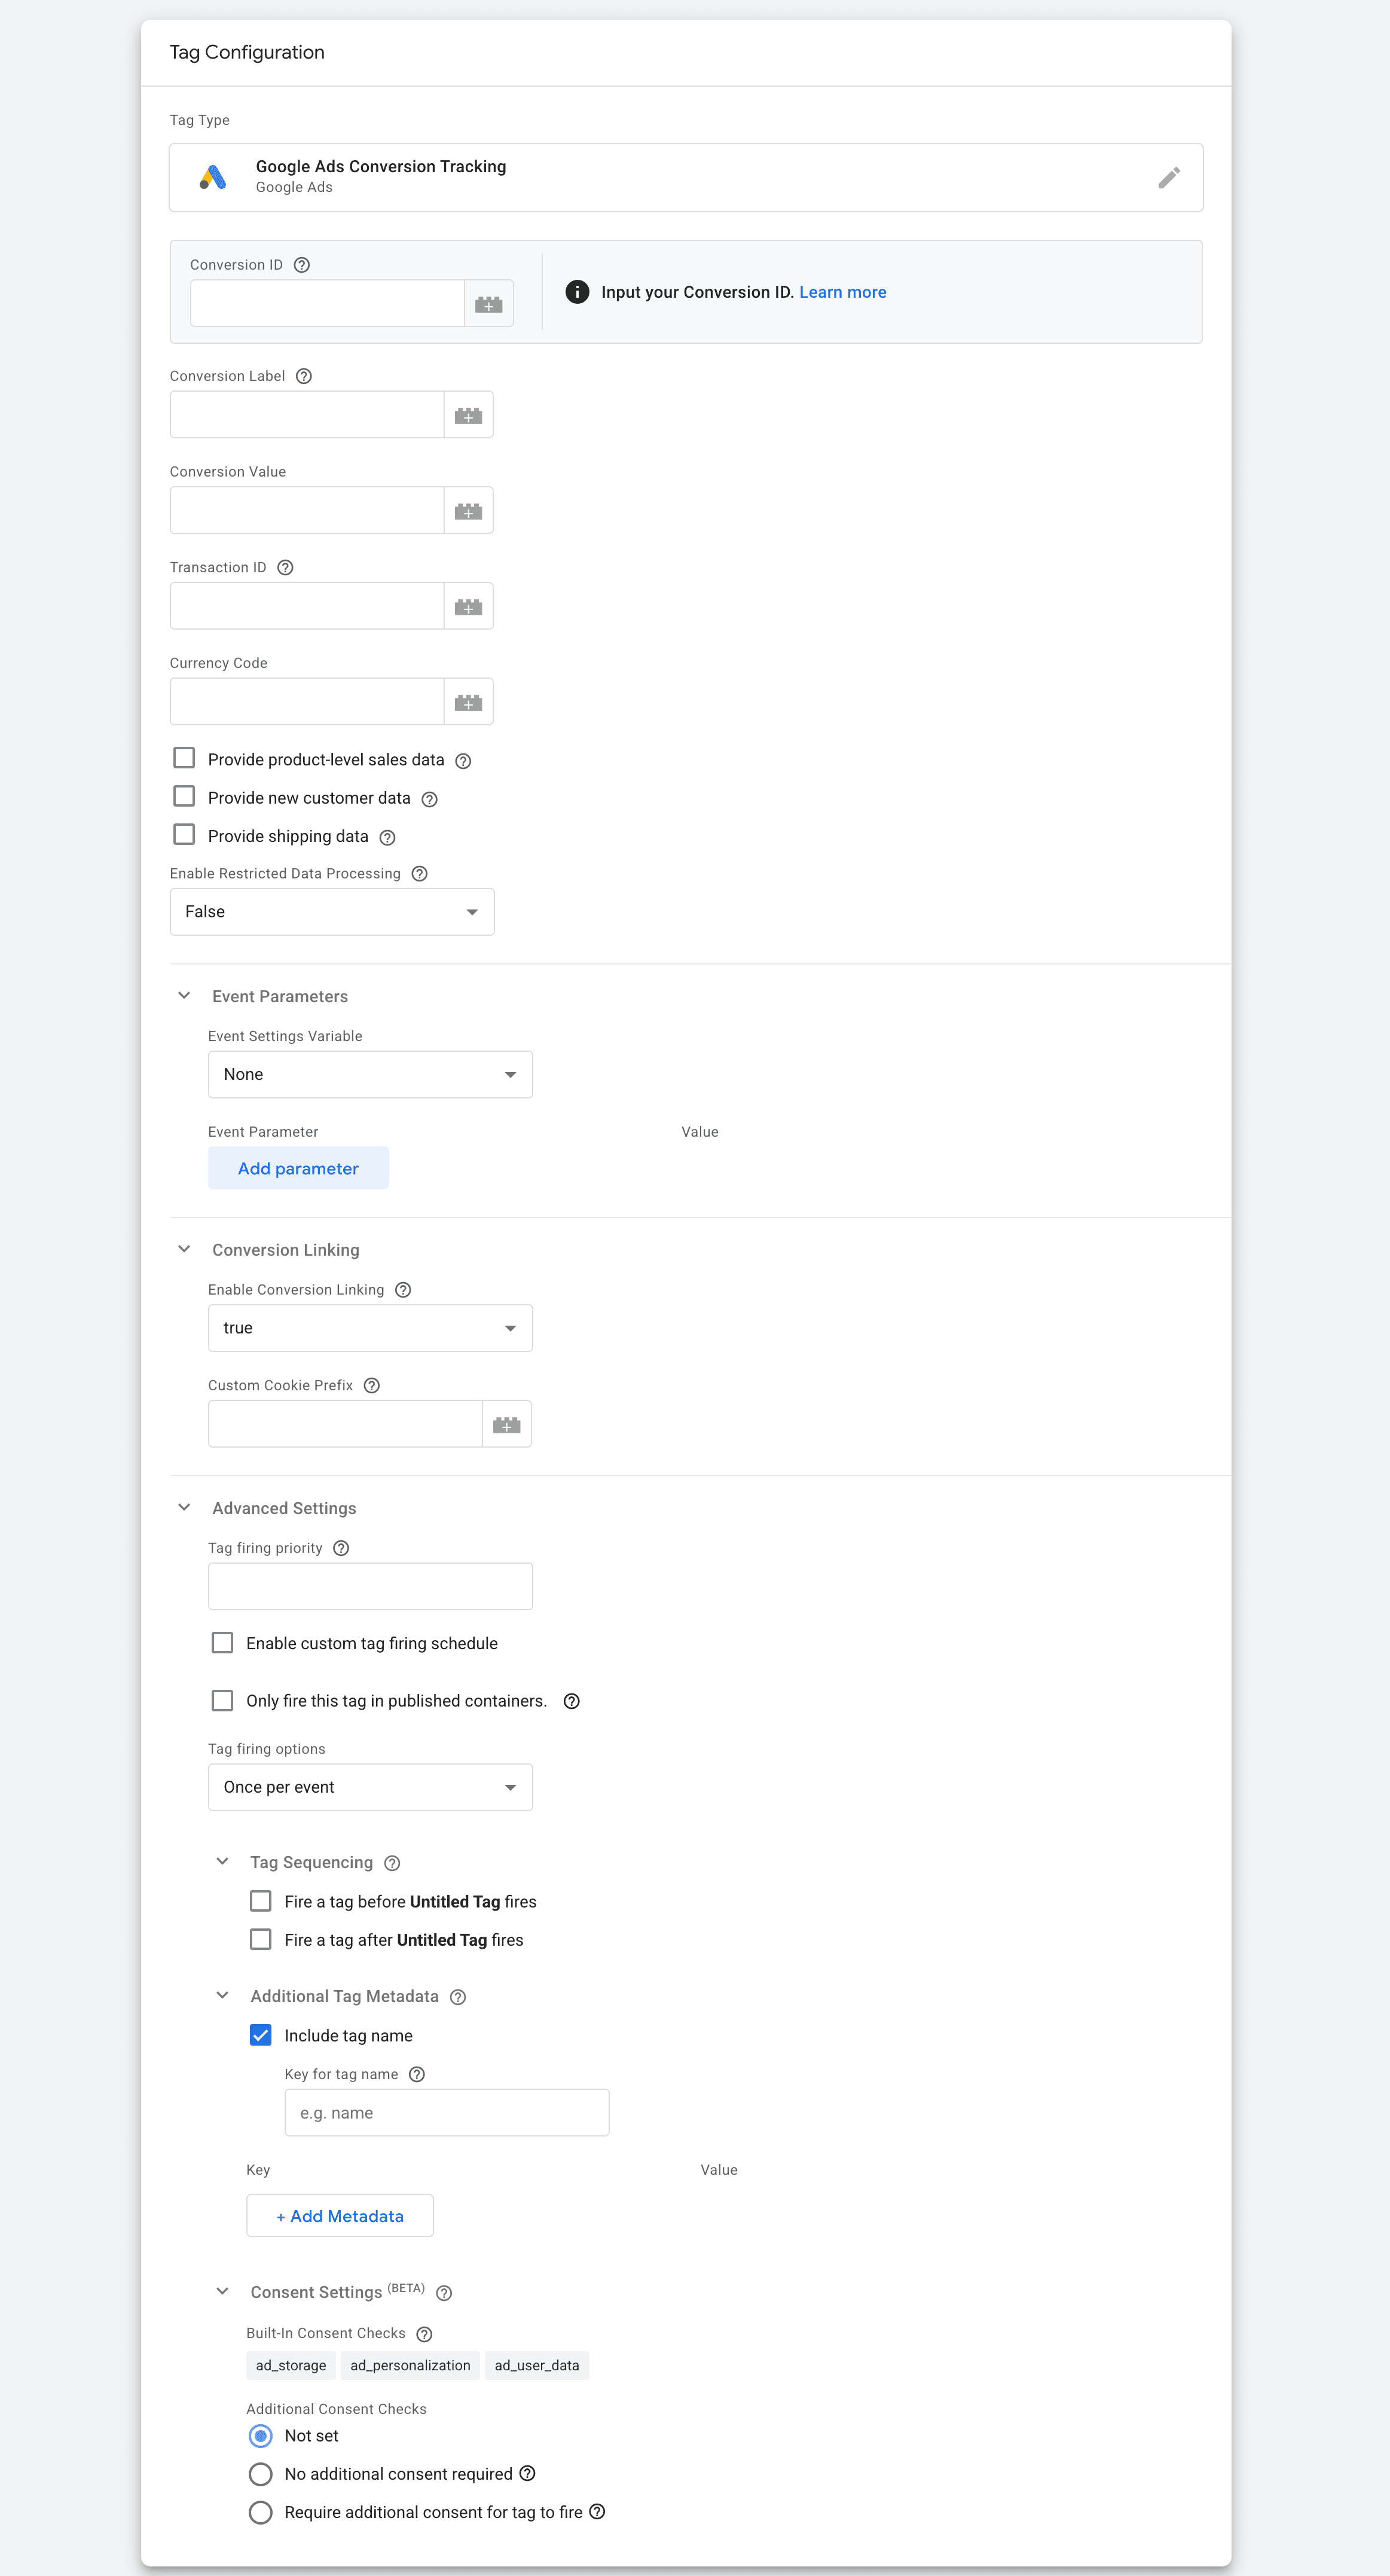Open help for Built-In Consent Checks

pyautogui.click(x=423, y=2333)
